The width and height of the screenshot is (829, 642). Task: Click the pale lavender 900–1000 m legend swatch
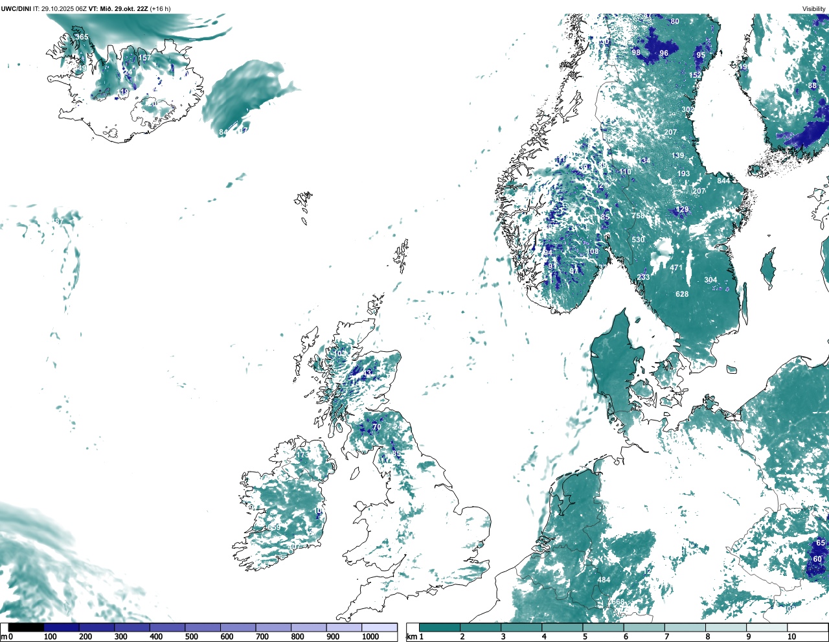pyautogui.click(x=344, y=627)
